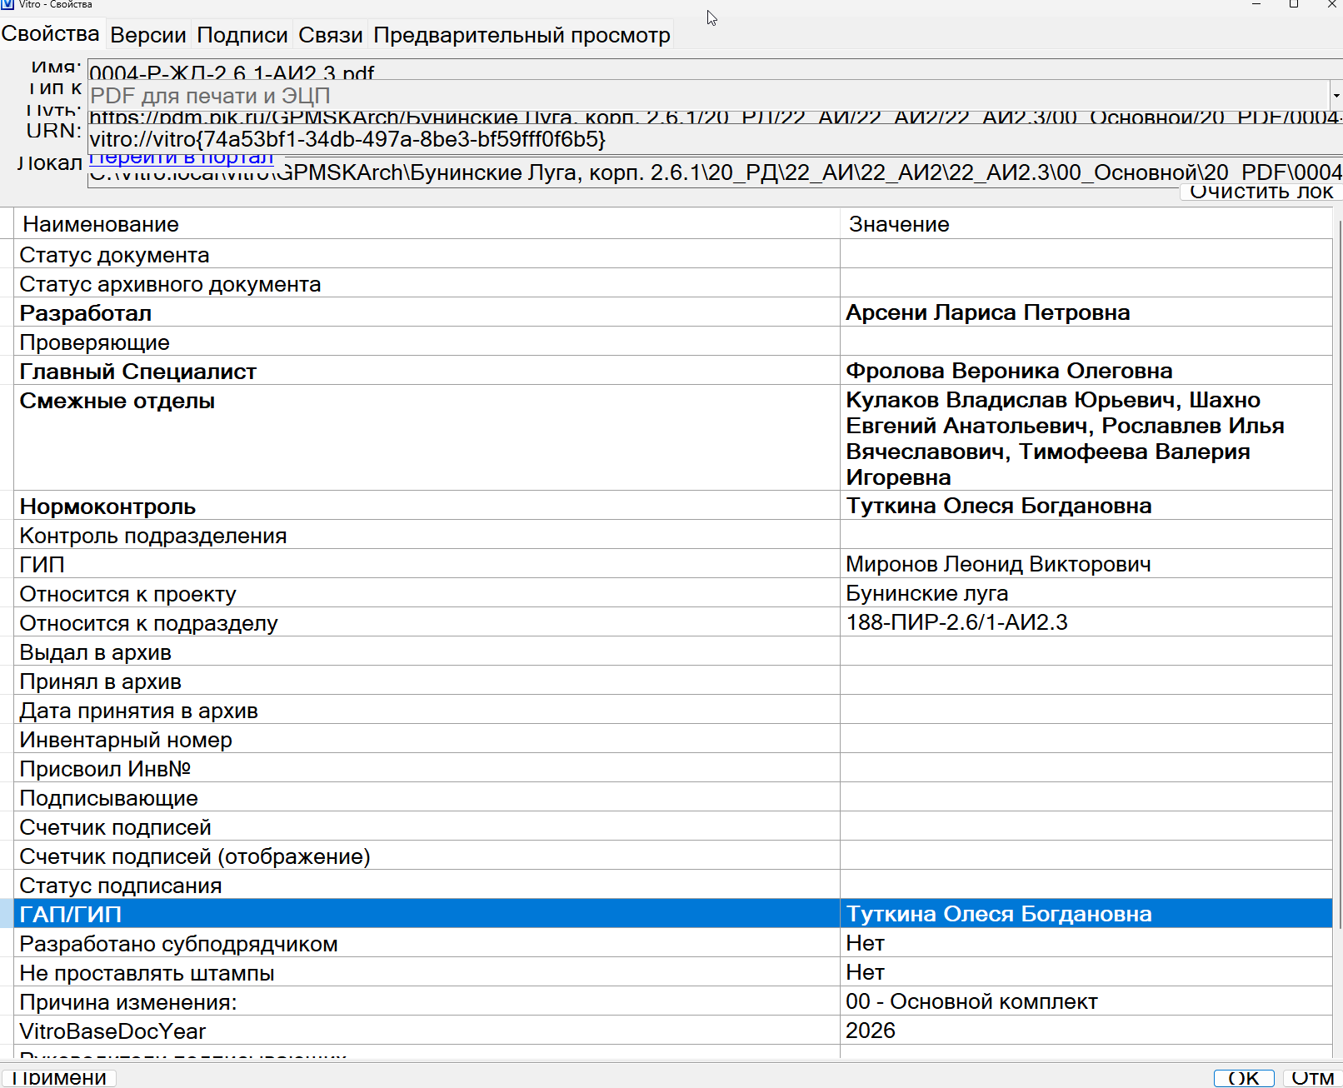Click the Кулаков Владислав Юрьевич multi-name value

point(1065,438)
